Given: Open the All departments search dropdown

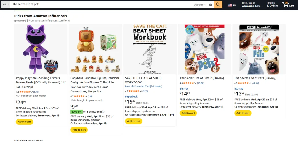Looking at the screenshot, I should 6,4.
